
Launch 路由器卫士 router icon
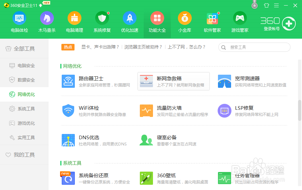click(68, 81)
